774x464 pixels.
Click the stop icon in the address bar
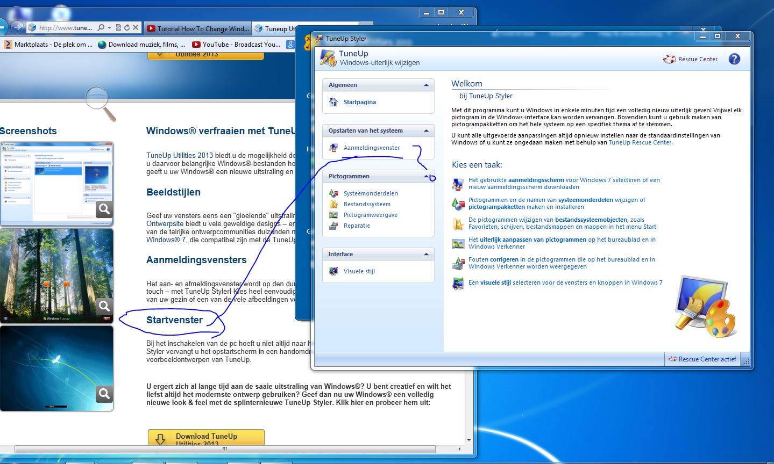[x=136, y=27]
